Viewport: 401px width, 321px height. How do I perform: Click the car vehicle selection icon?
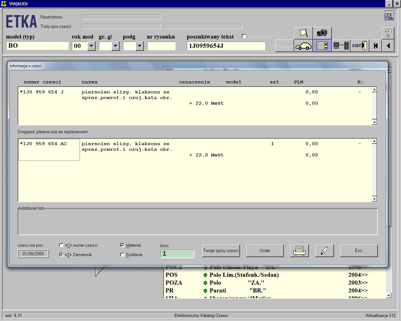[x=303, y=46]
